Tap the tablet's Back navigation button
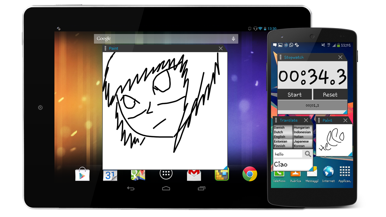The image size is (386, 217). [x=131, y=188]
